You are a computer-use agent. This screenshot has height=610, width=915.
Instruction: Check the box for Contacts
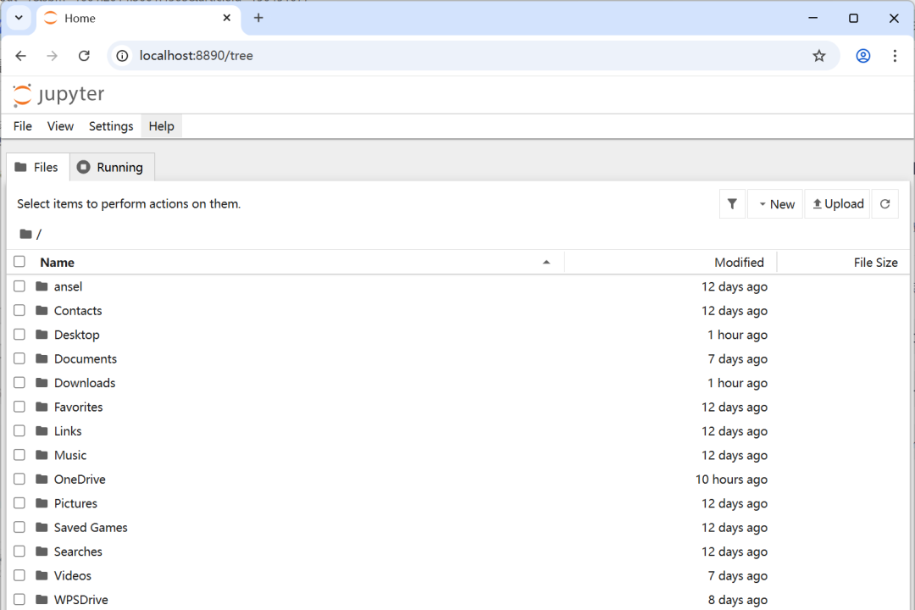tap(19, 310)
